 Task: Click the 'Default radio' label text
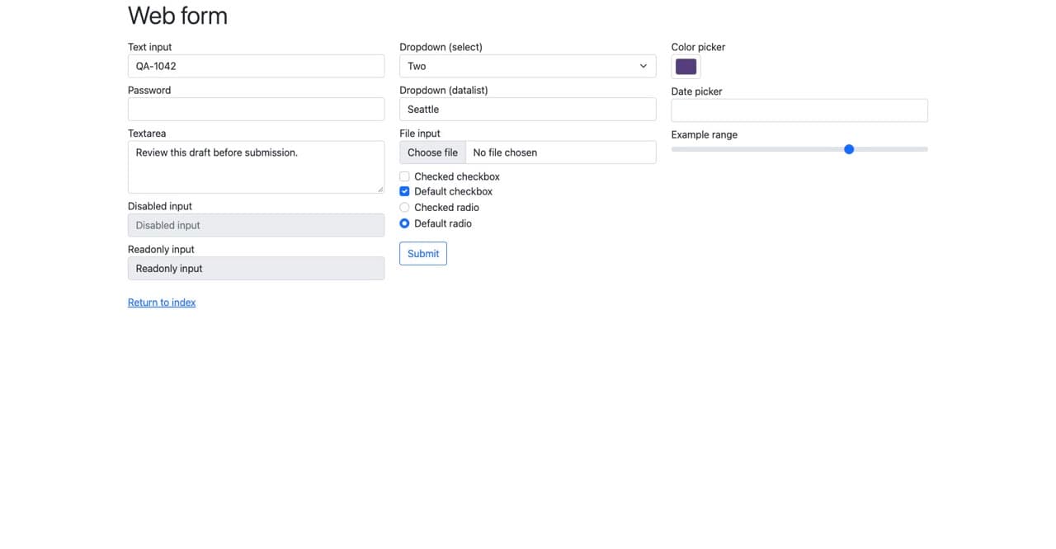[x=443, y=223]
